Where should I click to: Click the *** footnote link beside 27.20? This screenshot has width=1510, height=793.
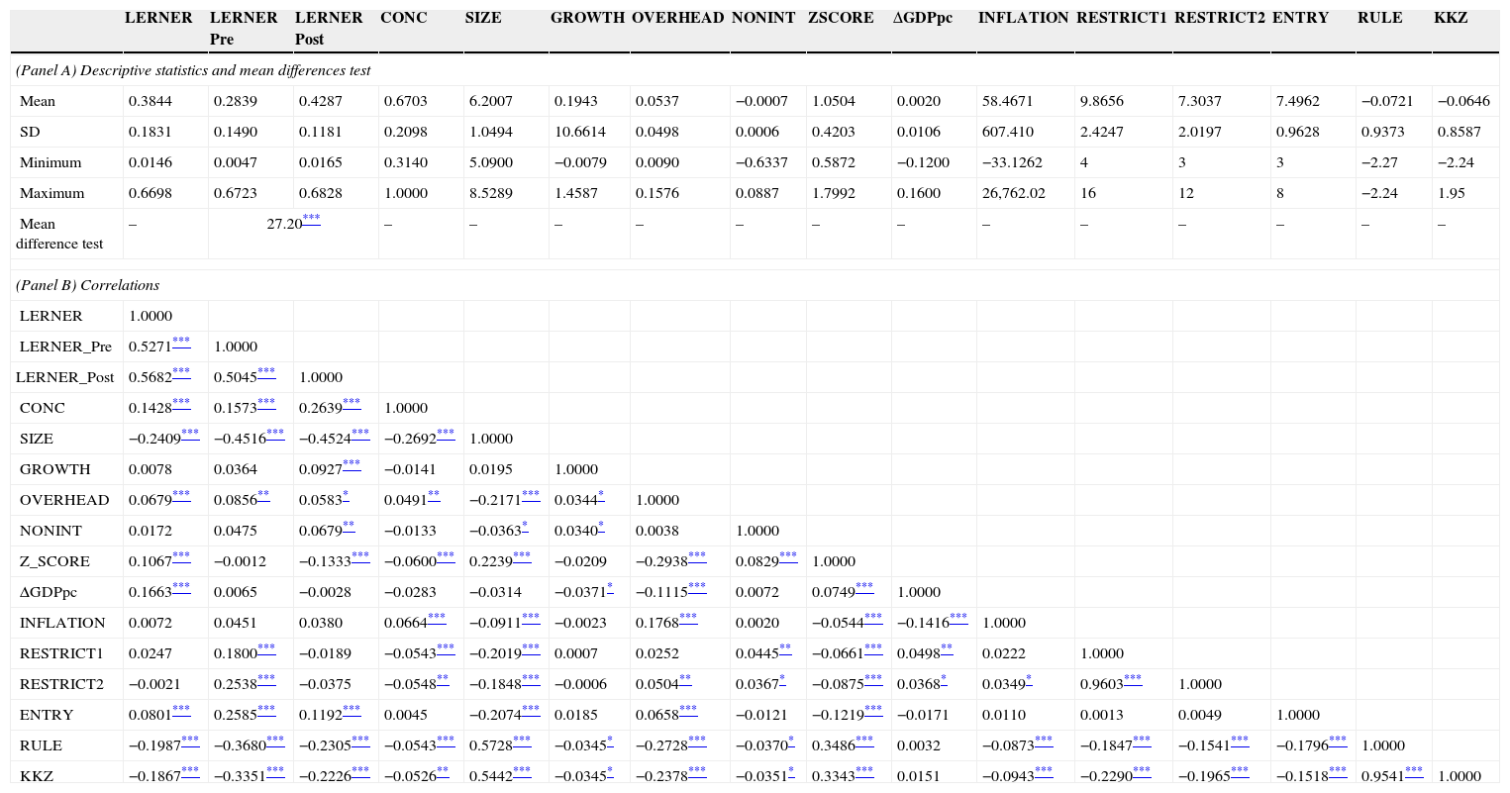pos(311,218)
